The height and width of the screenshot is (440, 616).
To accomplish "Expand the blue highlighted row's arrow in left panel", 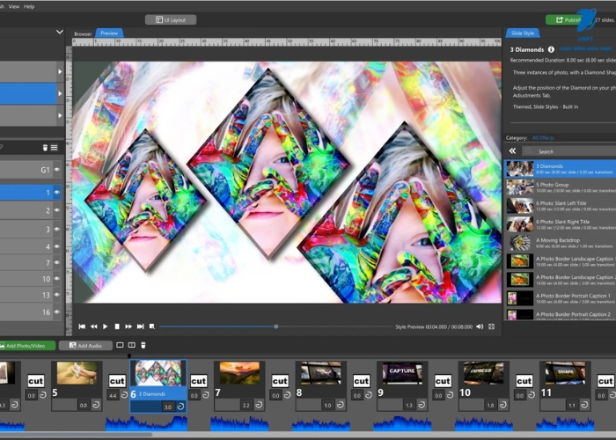I will (x=60, y=93).
